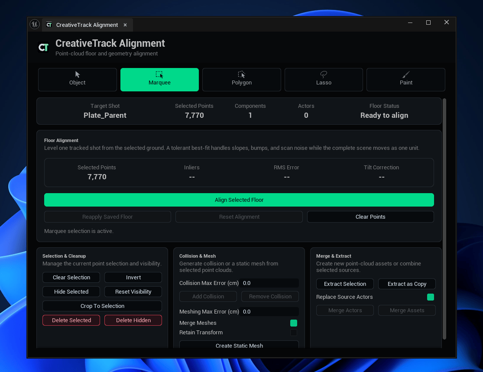
Task: Click the Plate_Parent target shot value
Action: point(105,116)
